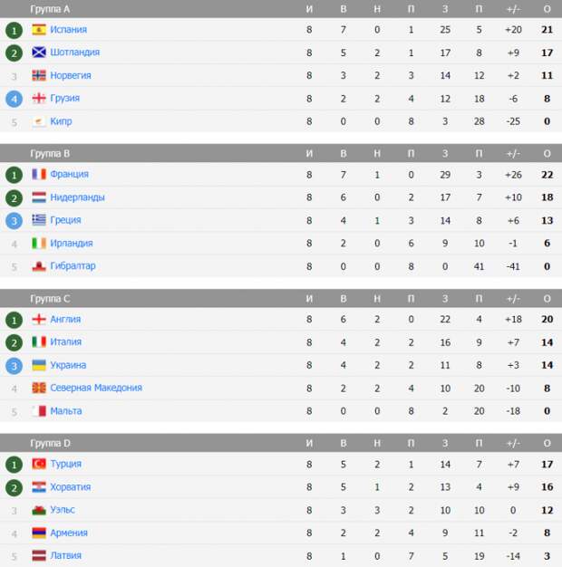
Task: Click the green position 1 badge for Франция
Action: click(15, 175)
